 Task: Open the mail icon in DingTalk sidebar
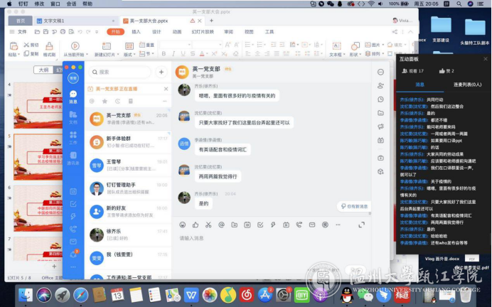point(73,242)
